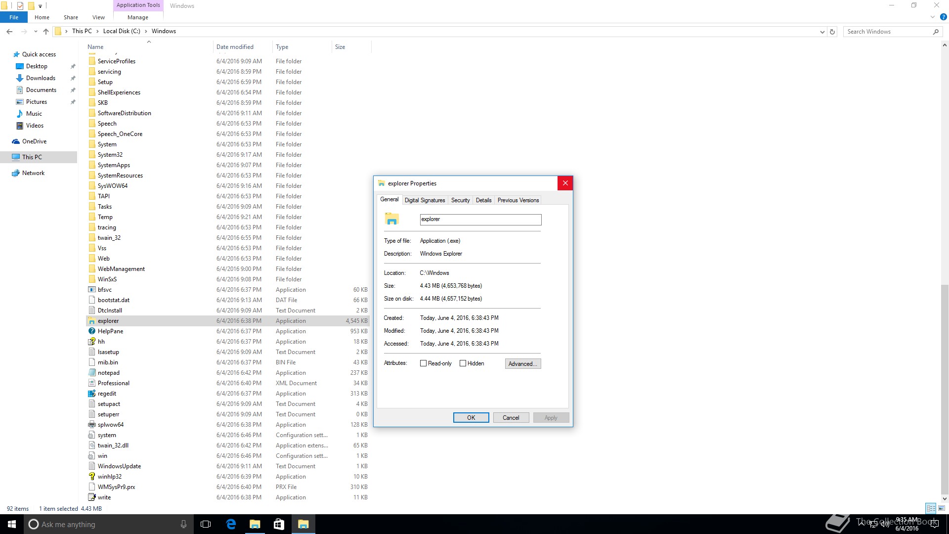Open the File ribbon tab
Image resolution: width=949 pixels, height=534 pixels.
pos(14,17)
